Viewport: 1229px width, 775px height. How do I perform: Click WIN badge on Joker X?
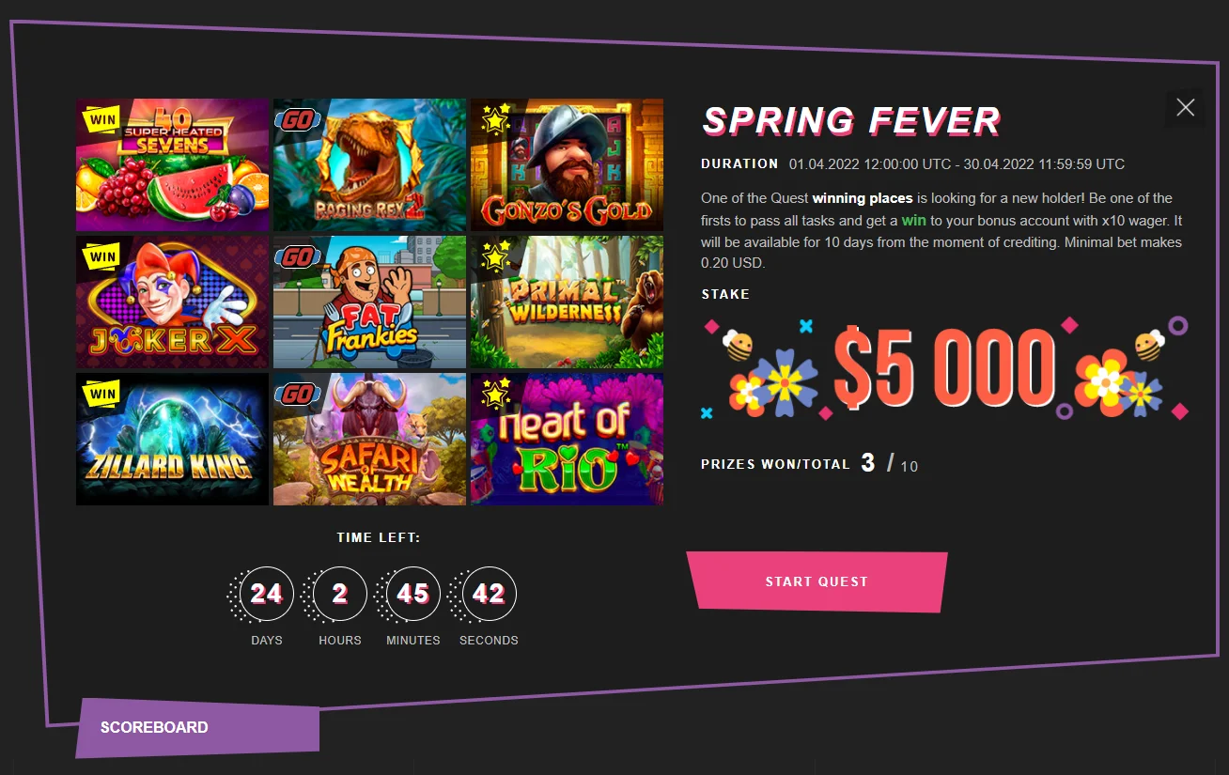[102, 257]
